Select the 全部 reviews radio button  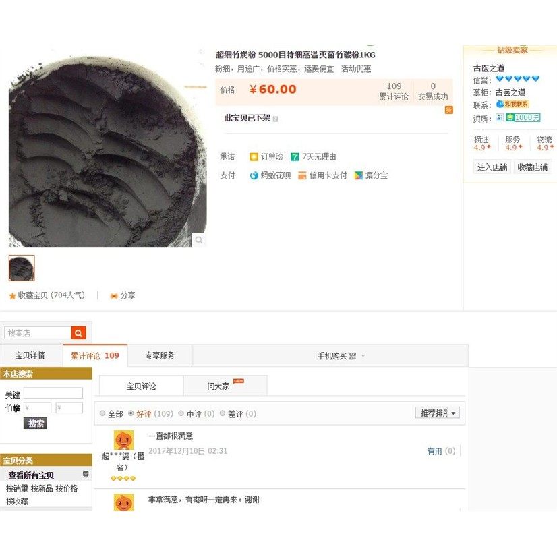[x=102, y=413]
